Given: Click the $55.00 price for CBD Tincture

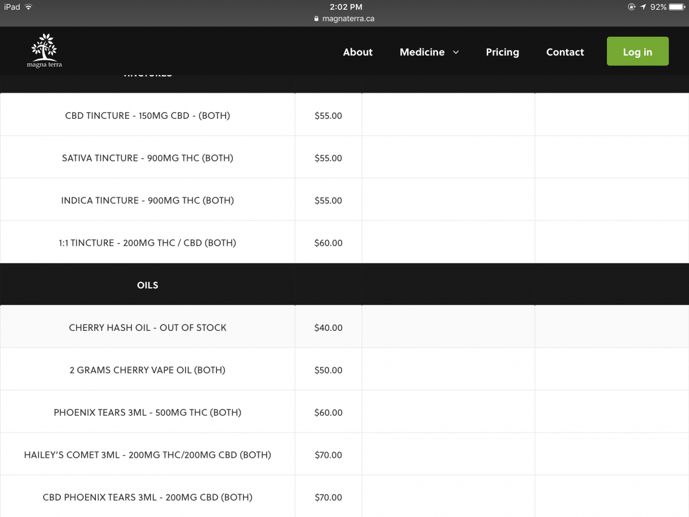Looking at the screenshot, I should 328,115.
